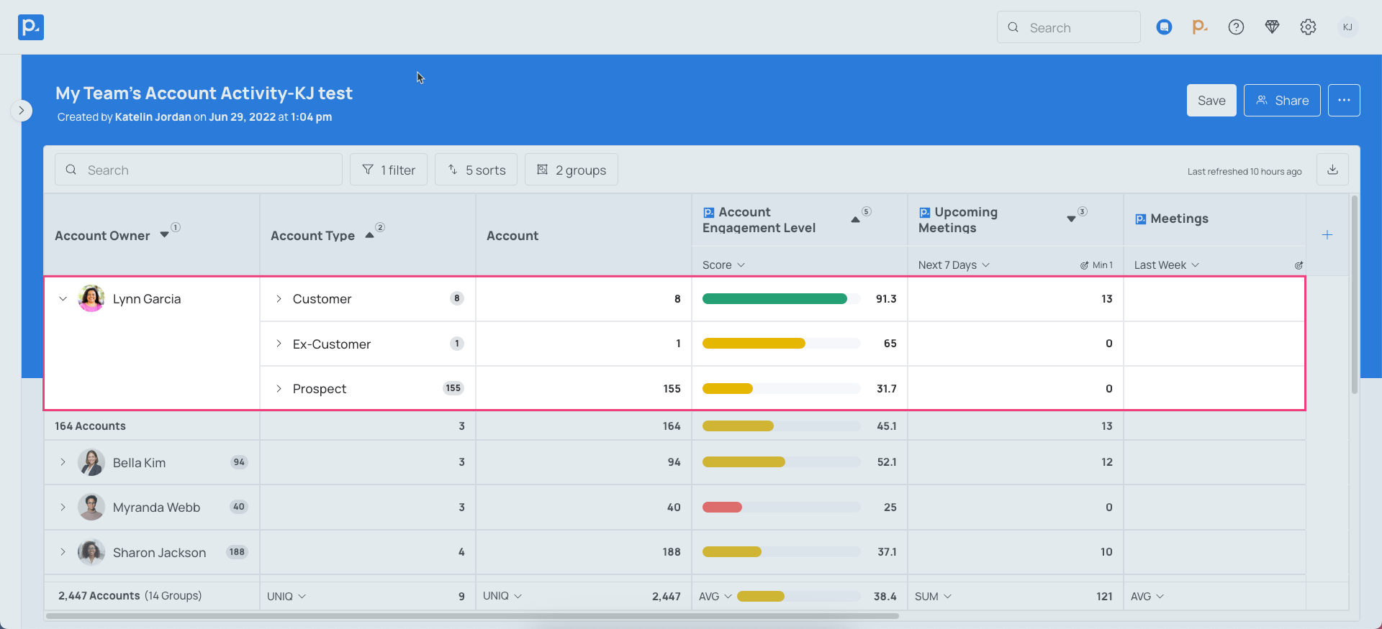This screenshot has width=1382, height=629.
Task: Open the help question mark icon
Action: [x=1236, y=27]
